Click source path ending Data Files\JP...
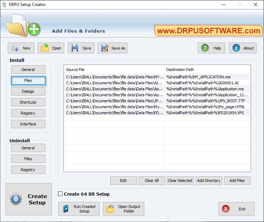Image resolution: width=264 pixels, height=222 pixels. pos(114,101)
